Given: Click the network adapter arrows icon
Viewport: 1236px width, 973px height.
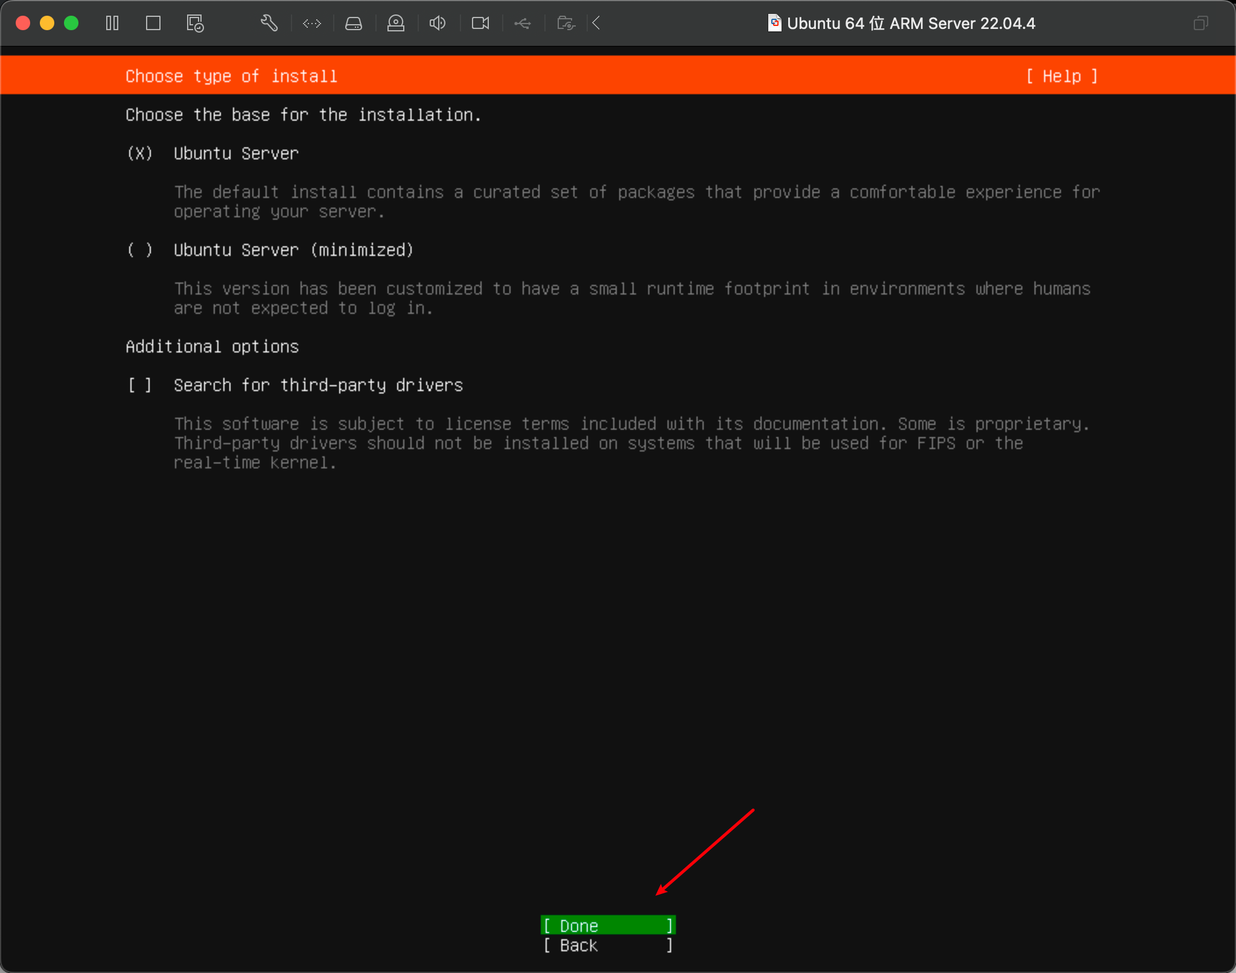Looking at the screenshot, I should click(x=312, y=24).
